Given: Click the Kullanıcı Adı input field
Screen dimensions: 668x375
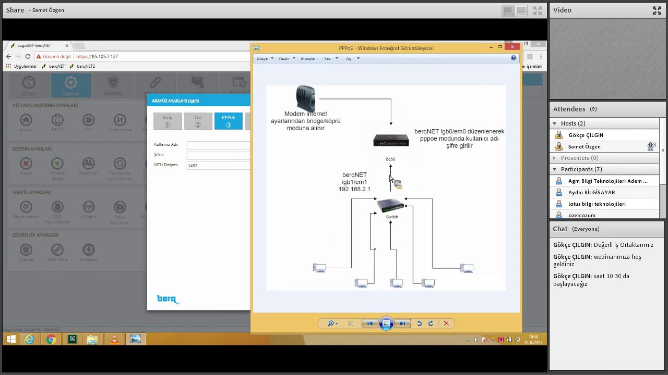Looking at the screenshot, I should (218, 145).
